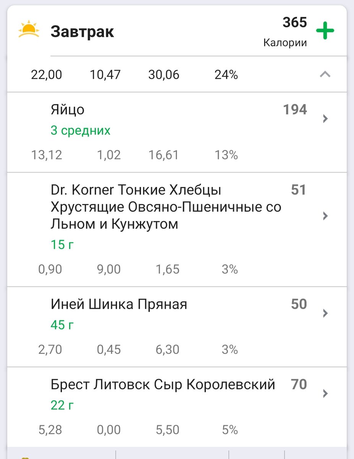
Task: Open Иней Шинка Пряная details arrow
Action: (325, 313)
